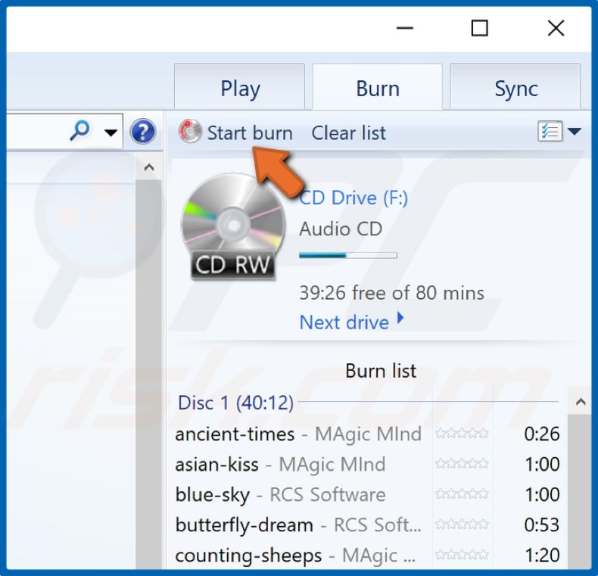Click the 39:26 free of 80 mins text
This screenshot has height=576, width=598.
pyautogui.click(x=391, y=293)
